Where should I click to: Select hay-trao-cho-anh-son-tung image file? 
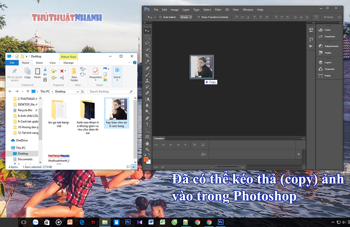[117, 113]
